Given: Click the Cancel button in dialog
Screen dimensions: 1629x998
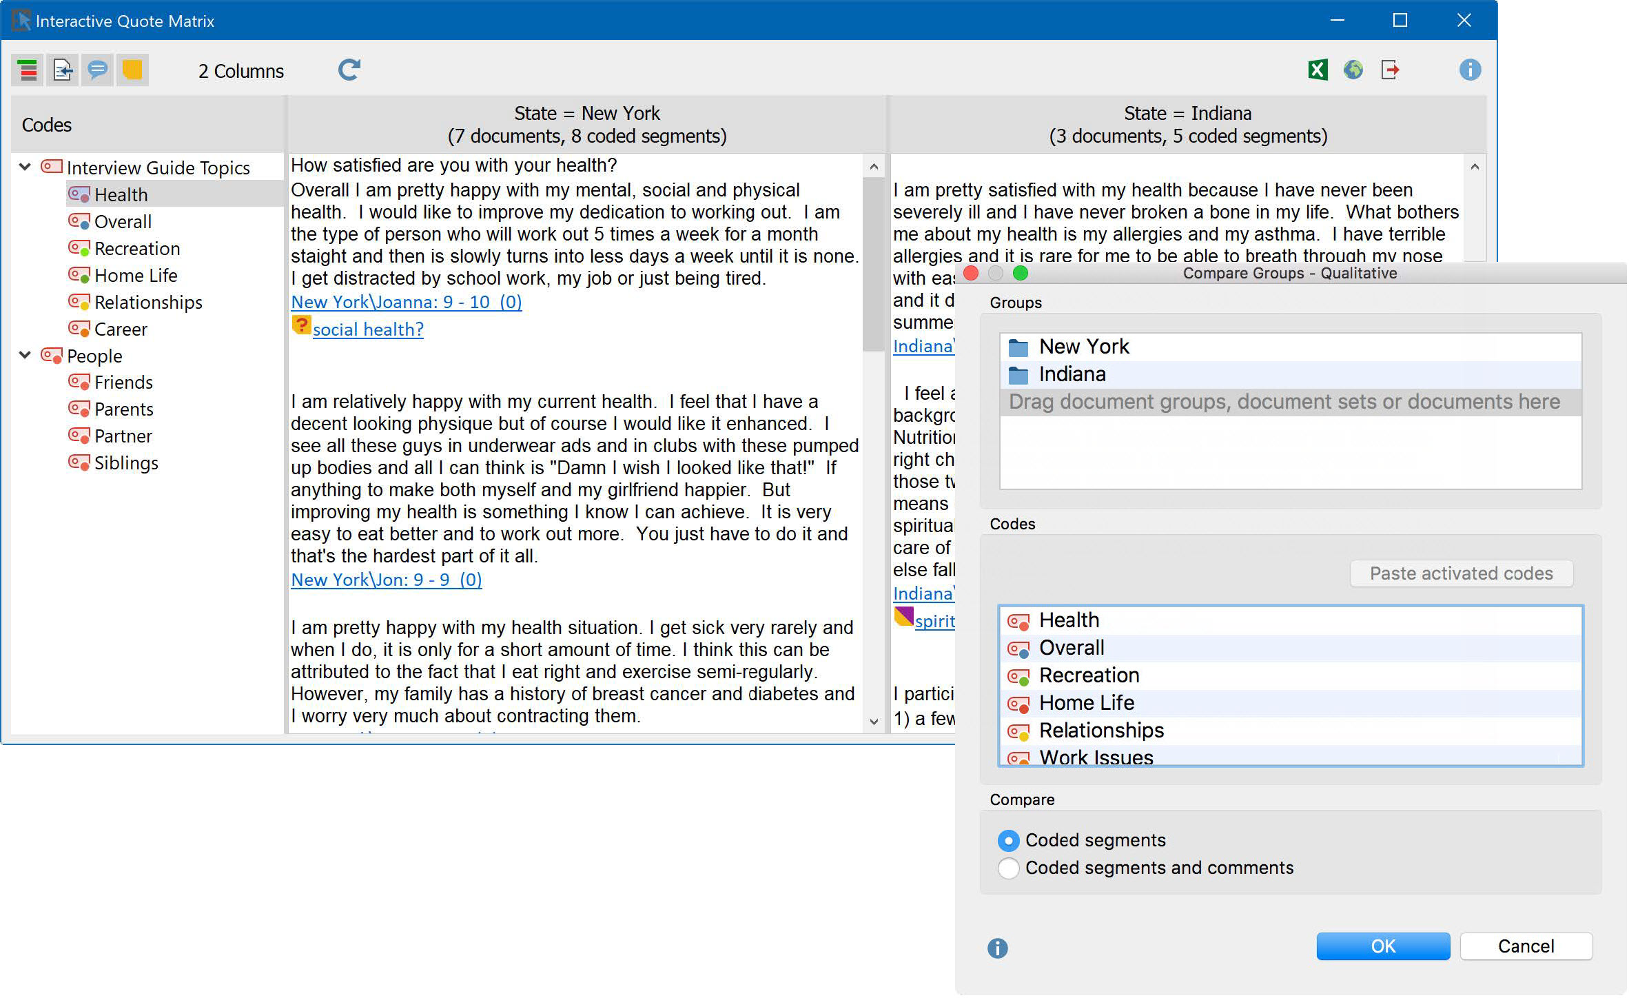Looking at the screenshot, I should pos(1526,947).
